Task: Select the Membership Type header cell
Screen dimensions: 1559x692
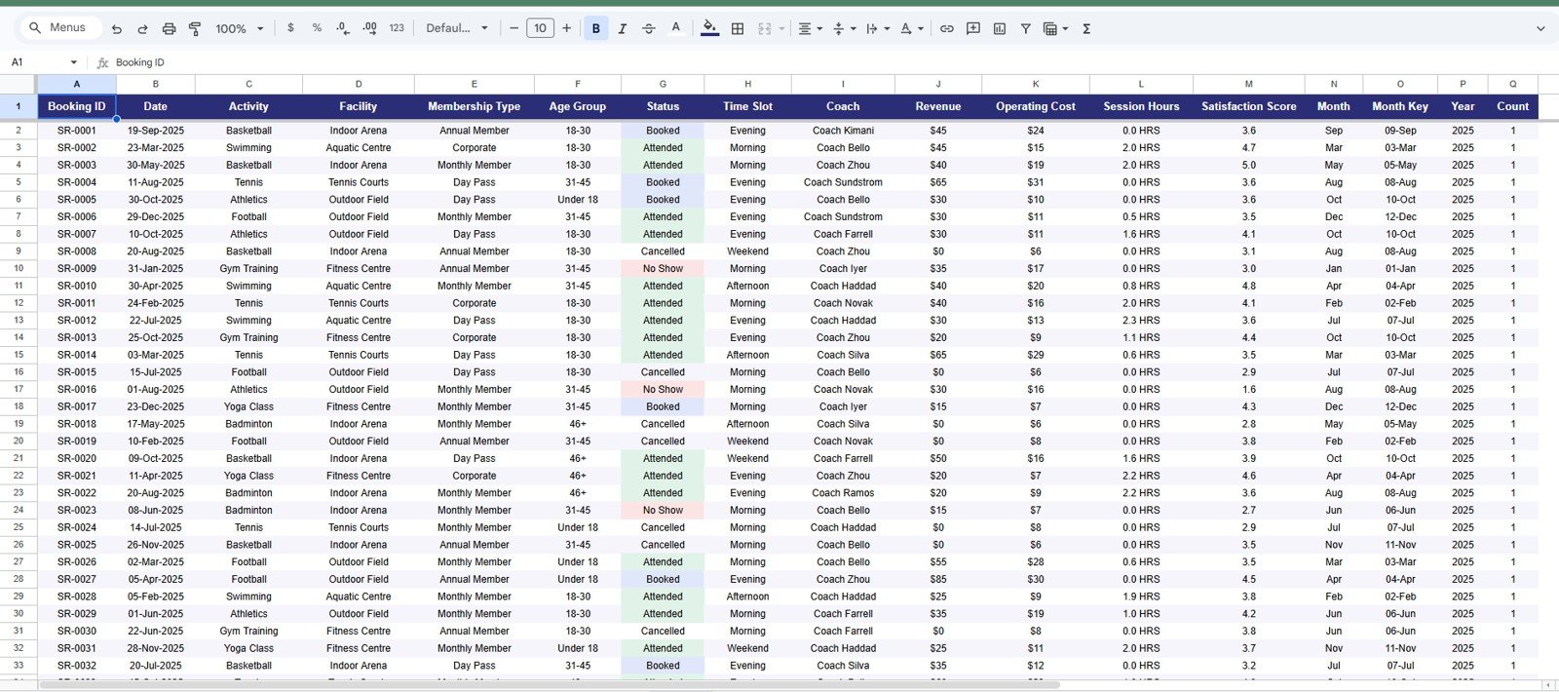Action: click(x=474, y=106)
